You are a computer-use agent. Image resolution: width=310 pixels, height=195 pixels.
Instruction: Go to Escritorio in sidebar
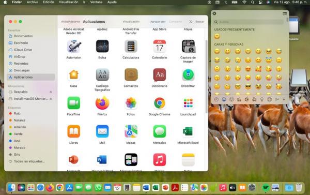(x=30, y=43)
